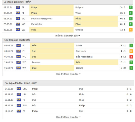This screenshot has height=122, width=135.
Task: Open the Kazakhstan team name
Action: [37, 24]
